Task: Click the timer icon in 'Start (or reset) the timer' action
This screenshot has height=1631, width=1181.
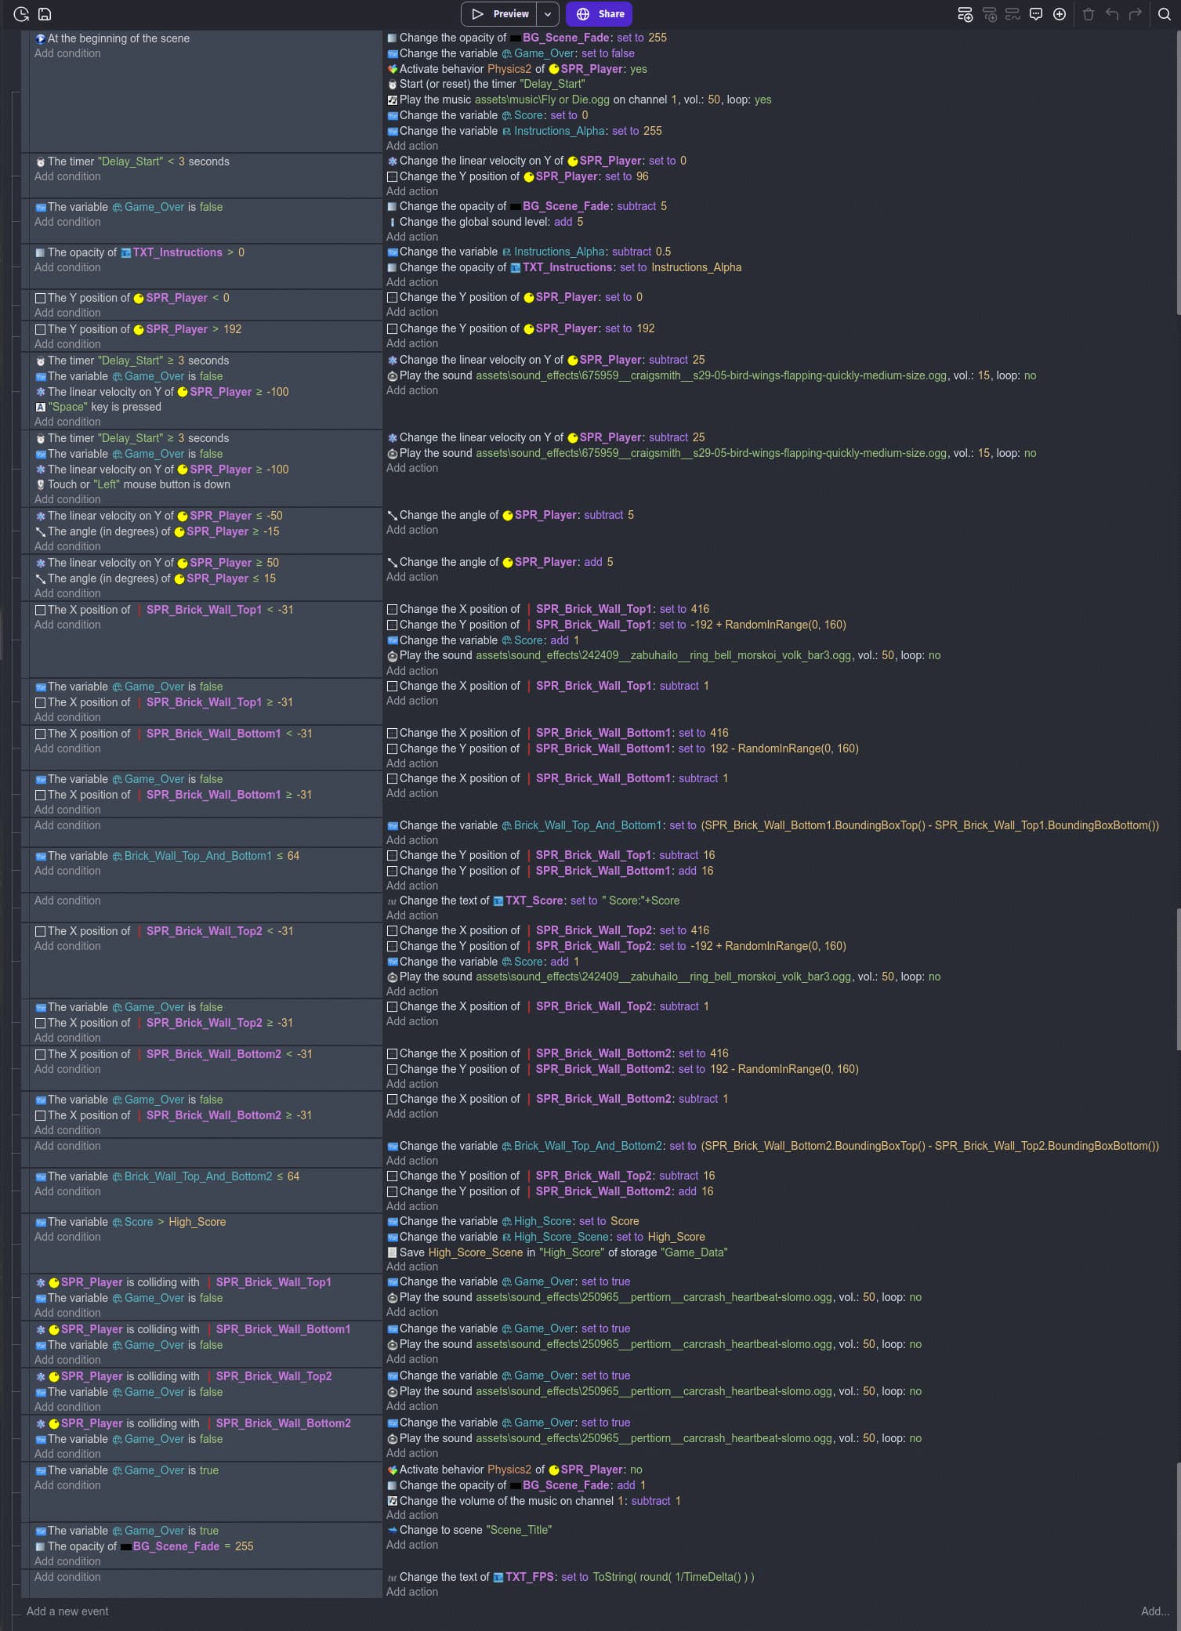Action: coord(393,85)
